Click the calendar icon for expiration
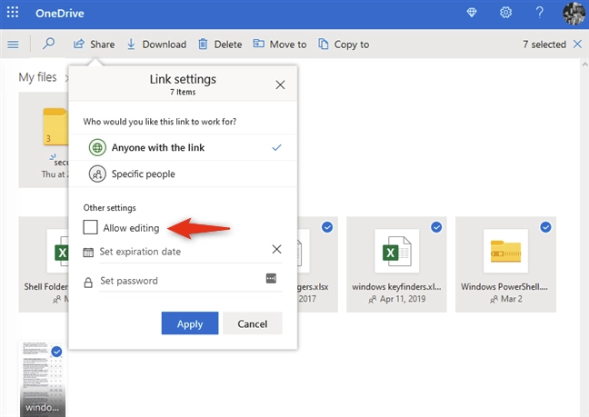Image resolution: width=589 pixels, height=417 pixels. point(88,253)
